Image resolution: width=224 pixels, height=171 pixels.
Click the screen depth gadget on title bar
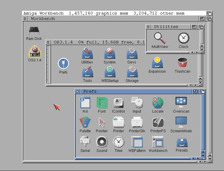pyautogui.click(x=209, y=13)
